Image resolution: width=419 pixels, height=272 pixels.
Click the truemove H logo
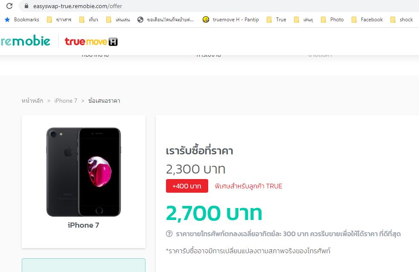pos(91,41)
